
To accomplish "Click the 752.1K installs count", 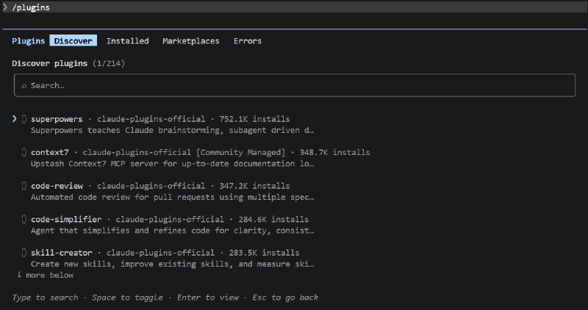I will point(254,119).
